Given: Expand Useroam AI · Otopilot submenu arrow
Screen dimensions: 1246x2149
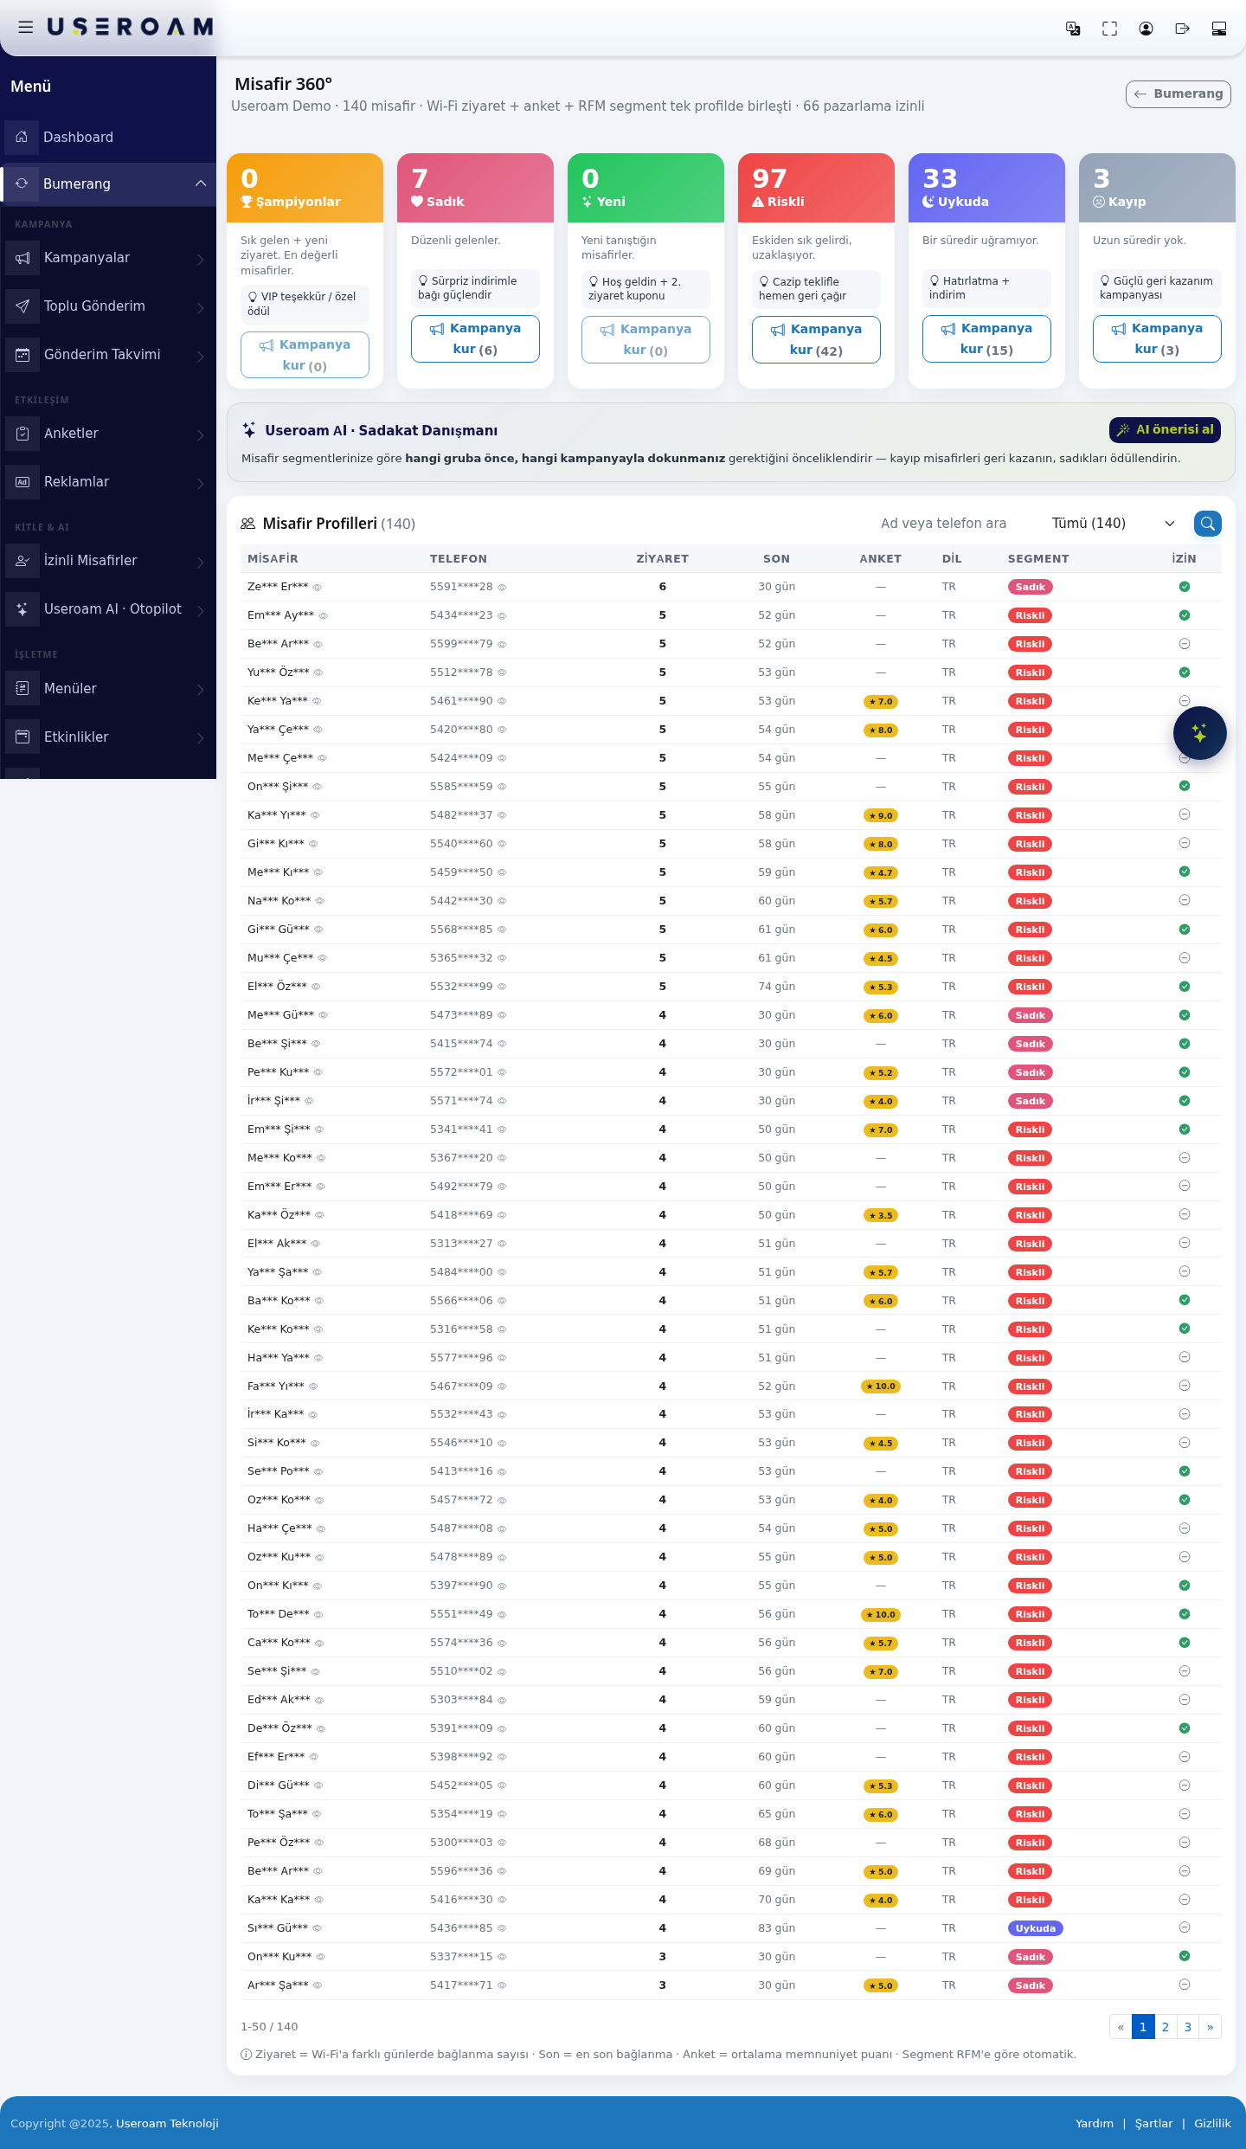Looking at the screenshot, I should [201, 610].
